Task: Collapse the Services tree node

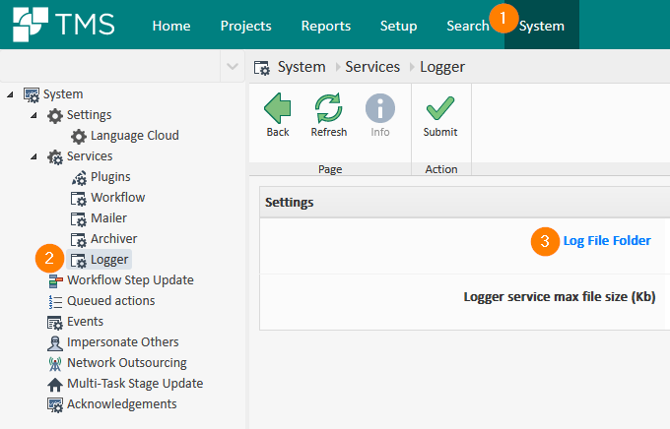Action: [x=34, y=157]
